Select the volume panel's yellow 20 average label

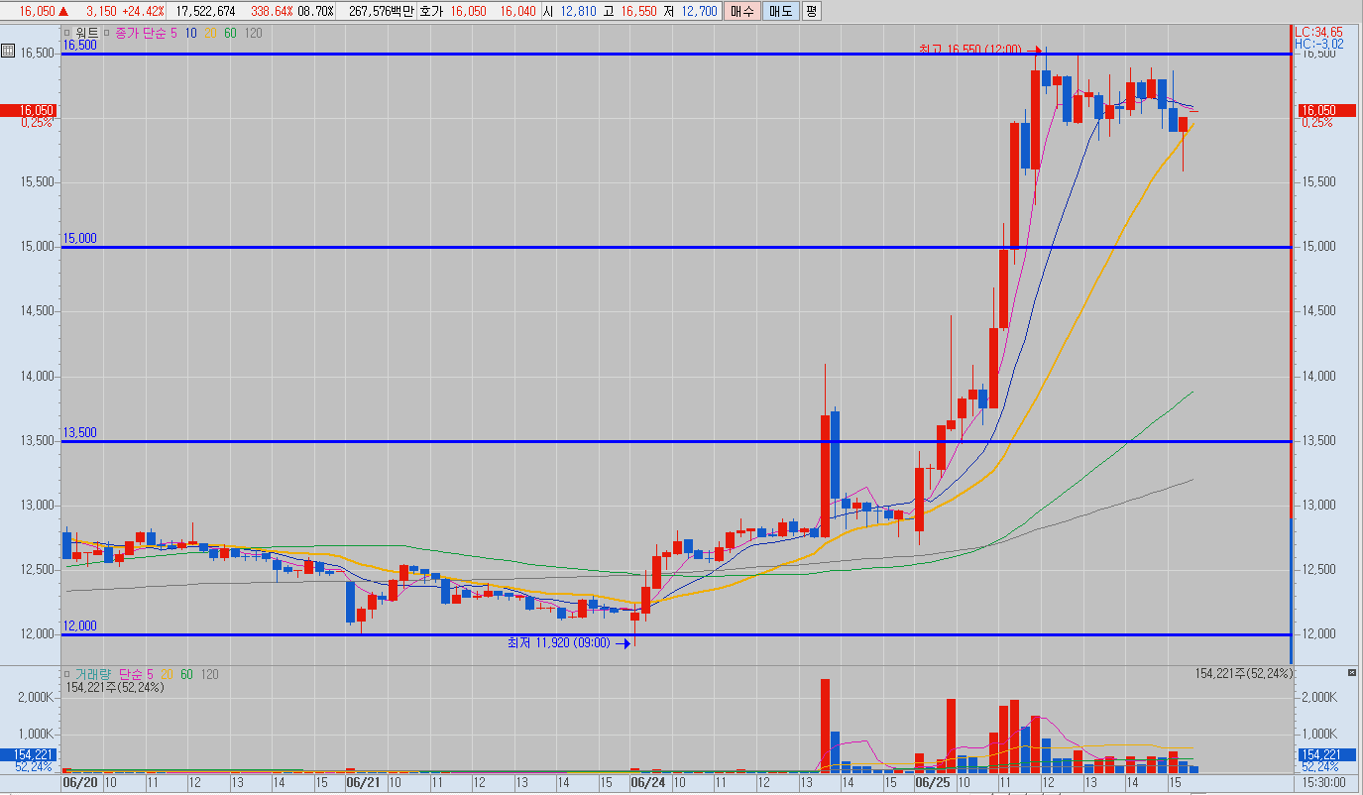coord(168,674)
